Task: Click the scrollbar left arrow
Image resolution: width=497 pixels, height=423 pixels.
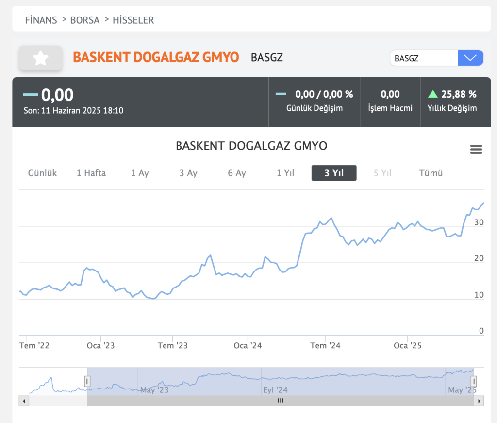Action: point(24,401)
